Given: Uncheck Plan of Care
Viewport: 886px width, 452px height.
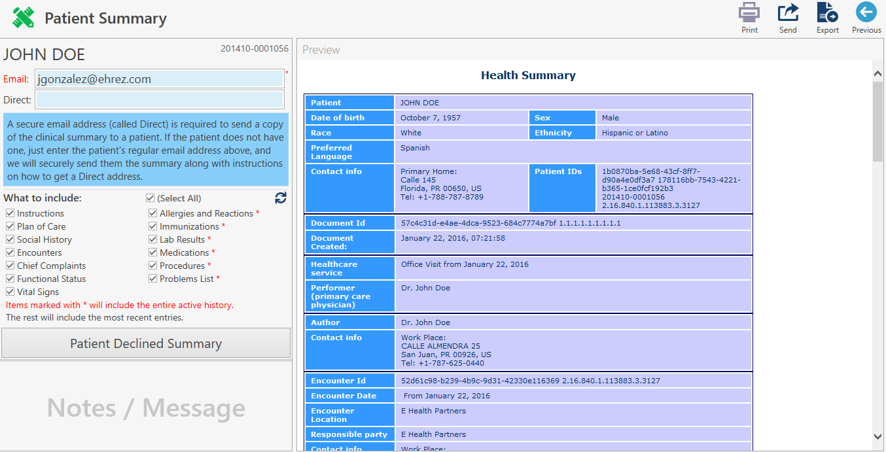Looking at the screenshot, I should [x=10, y=226].
